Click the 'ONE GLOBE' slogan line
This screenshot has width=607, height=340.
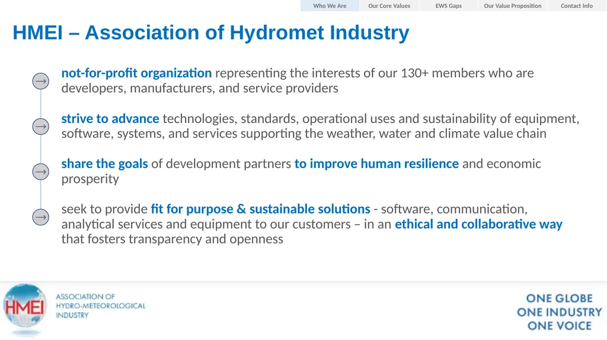coord(560,299)
